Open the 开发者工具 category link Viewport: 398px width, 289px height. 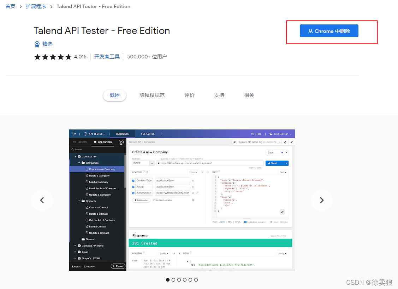(107, 57)
